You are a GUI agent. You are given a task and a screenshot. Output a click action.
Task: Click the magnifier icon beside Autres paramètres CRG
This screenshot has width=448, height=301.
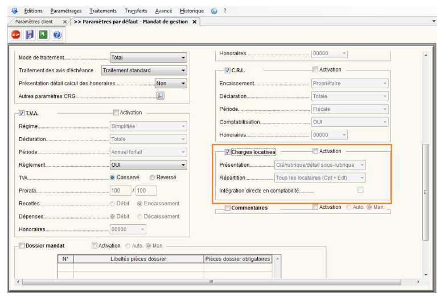[x=160, y=96]
